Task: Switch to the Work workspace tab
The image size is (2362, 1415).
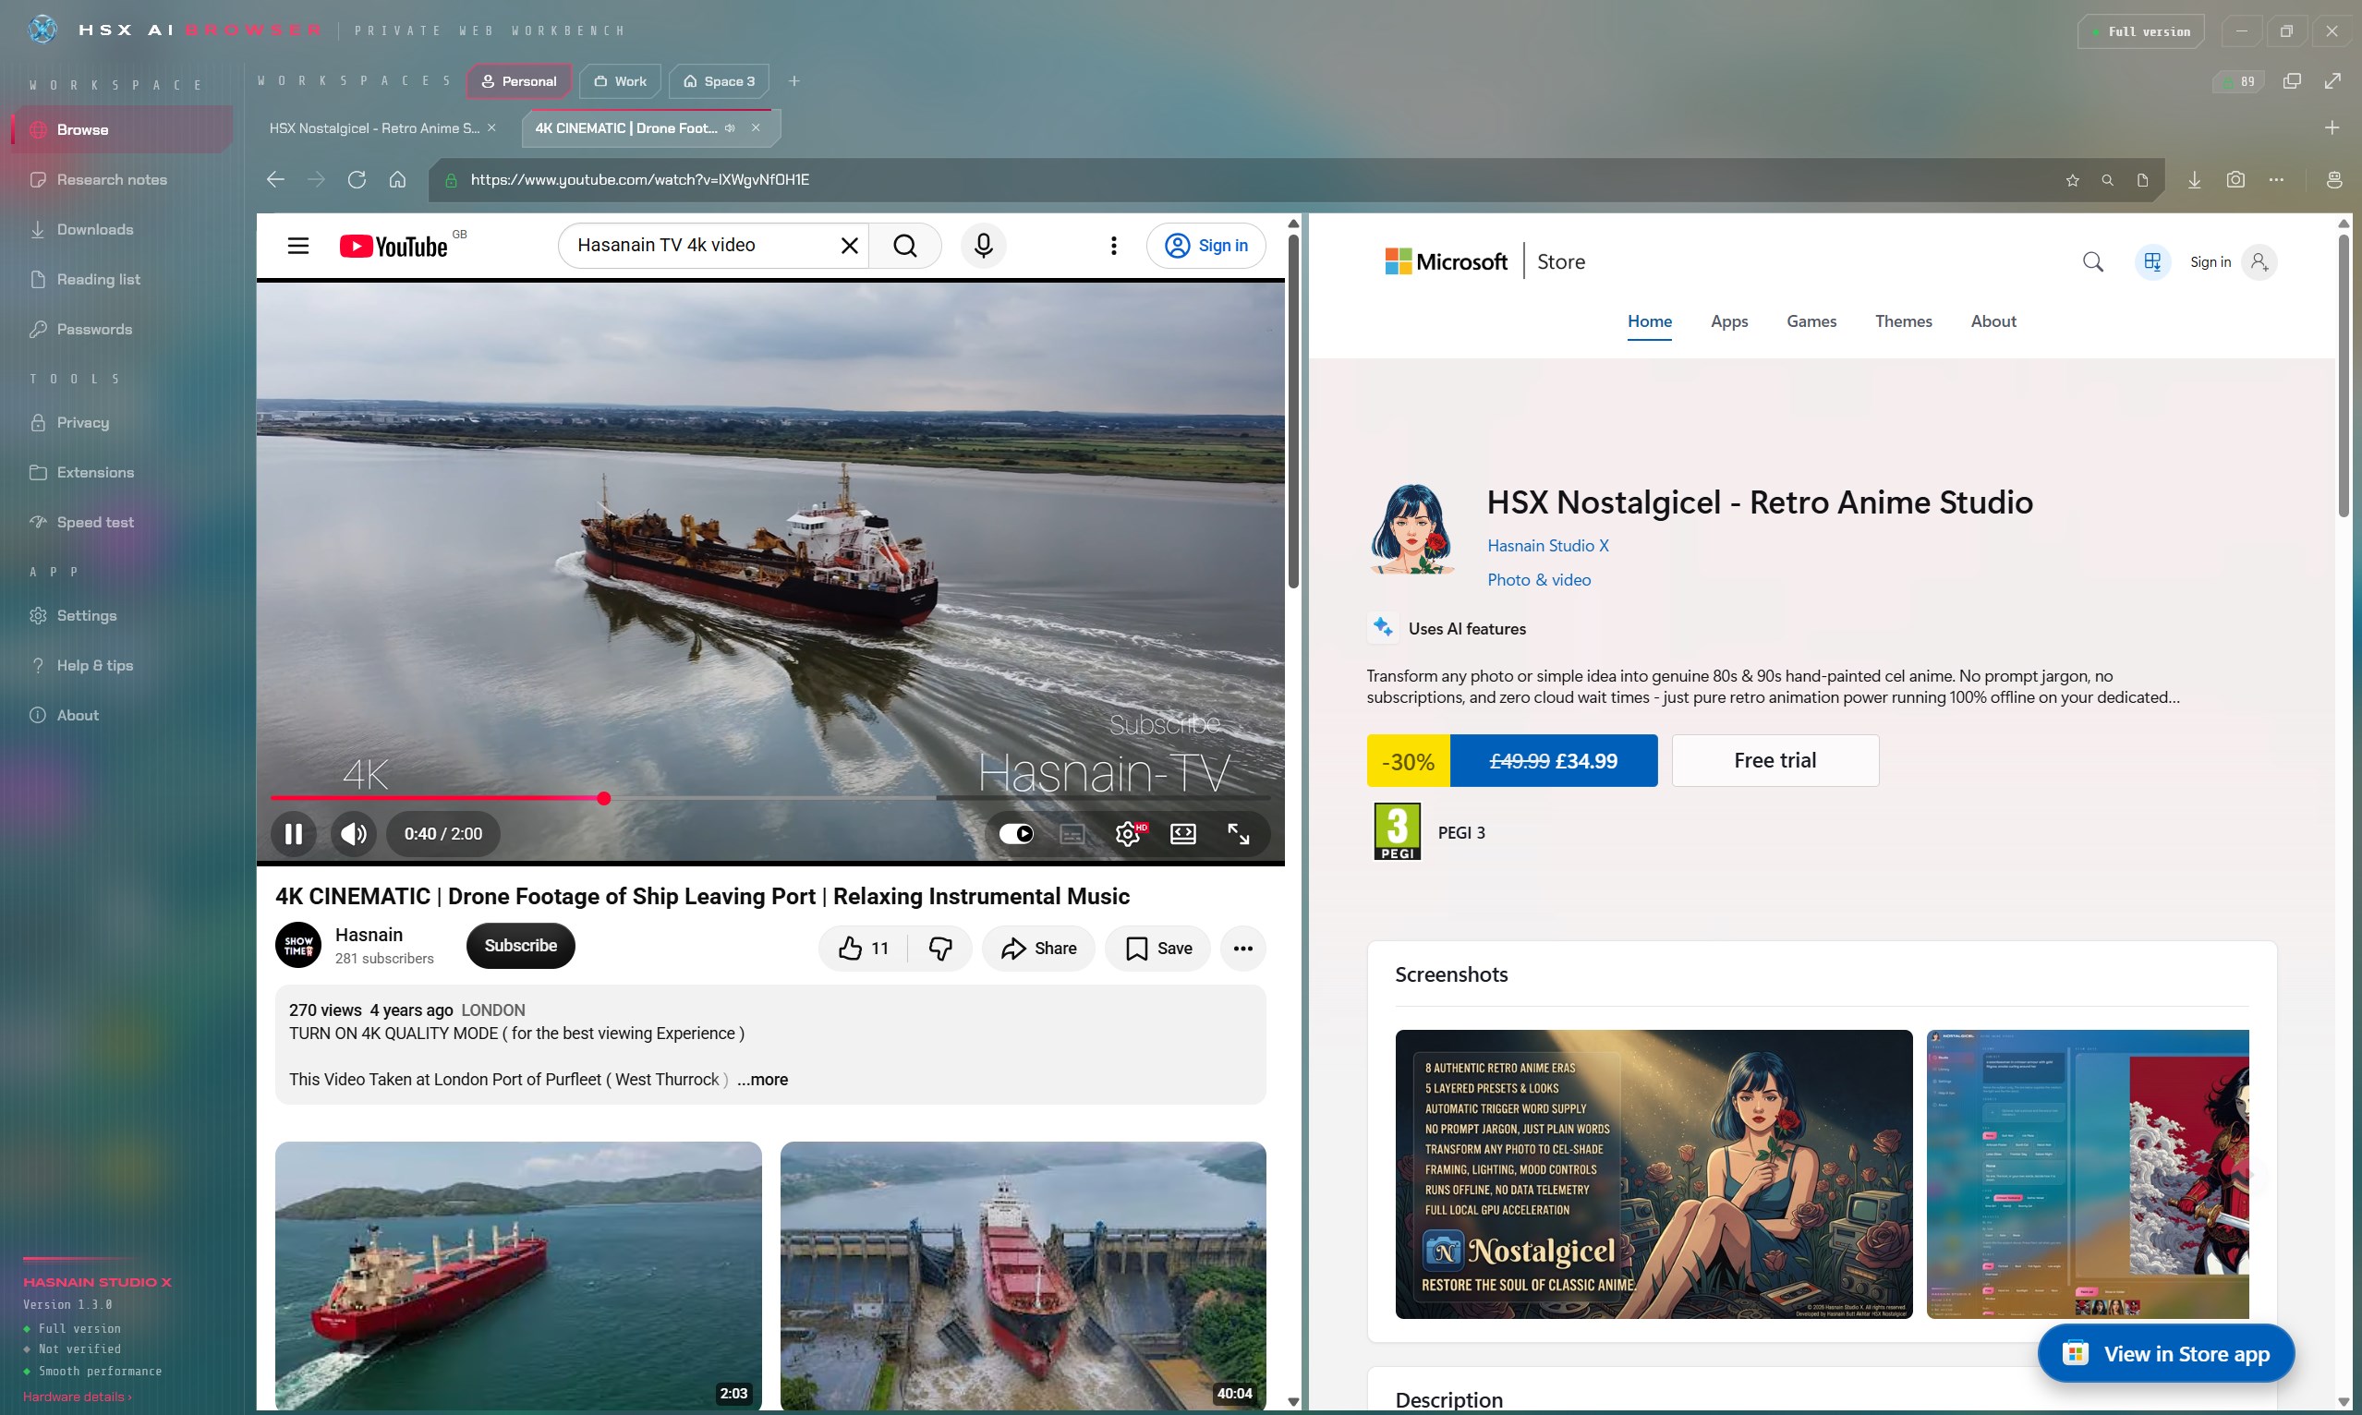Action: (x=621, y=81)
